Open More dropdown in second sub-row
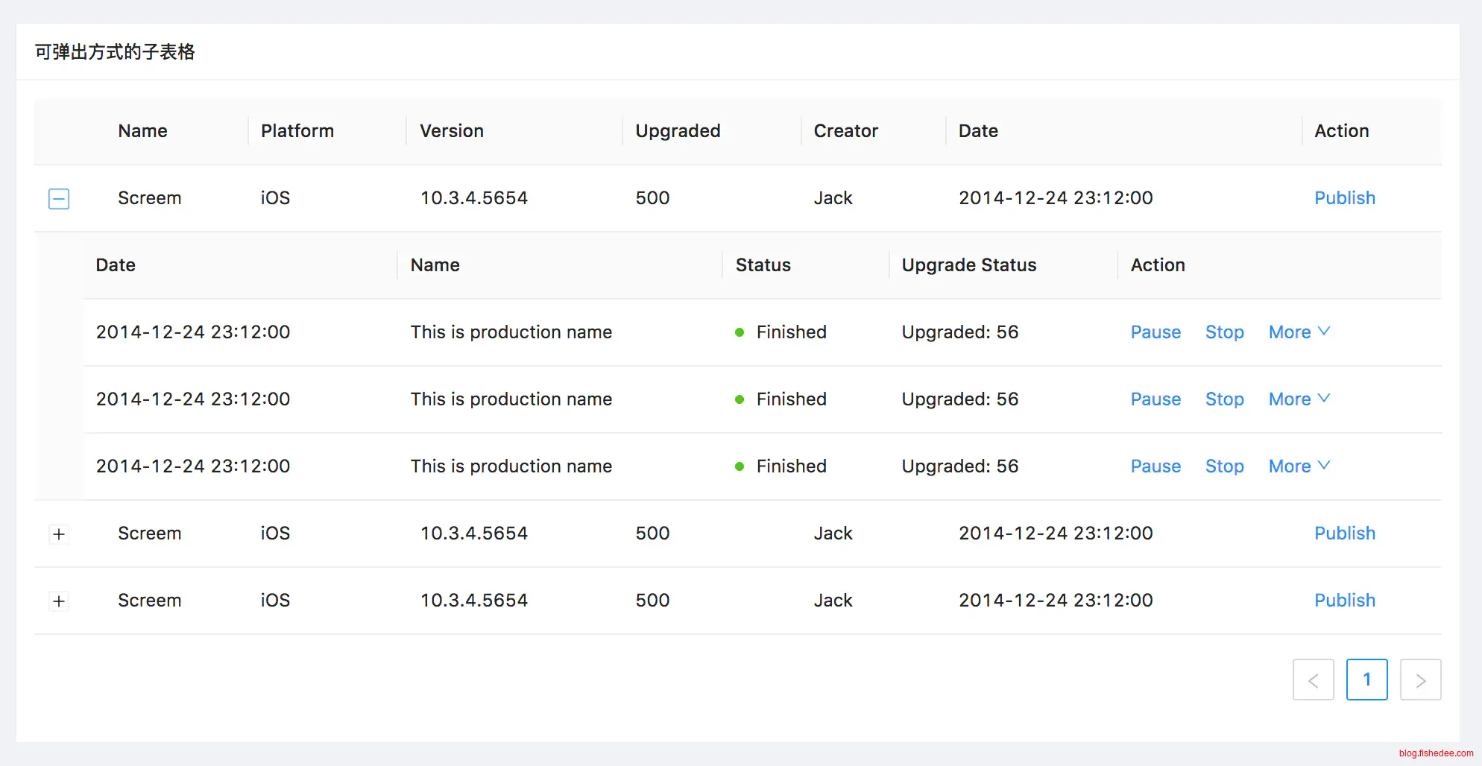The image size is (1482, 766). pyautogui.click(x=1299, y=399)
